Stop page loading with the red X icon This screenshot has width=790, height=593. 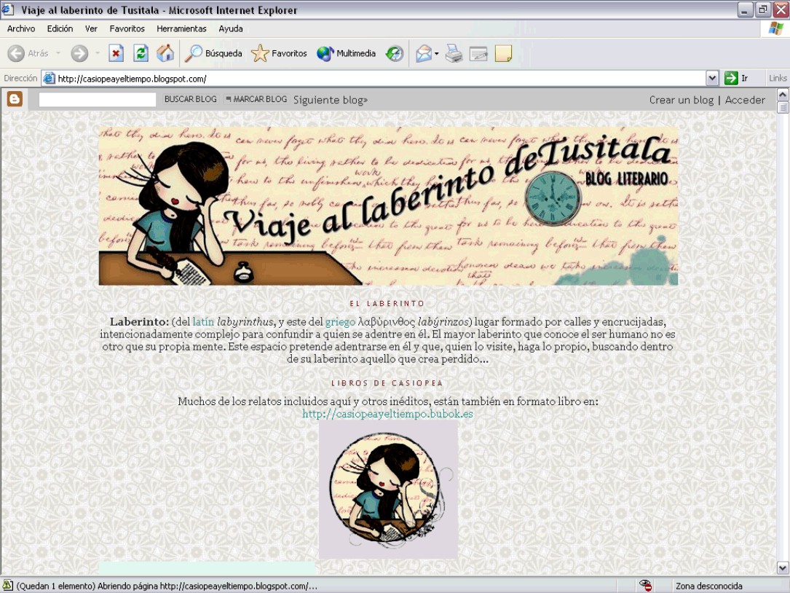click(x=116, y=53)
